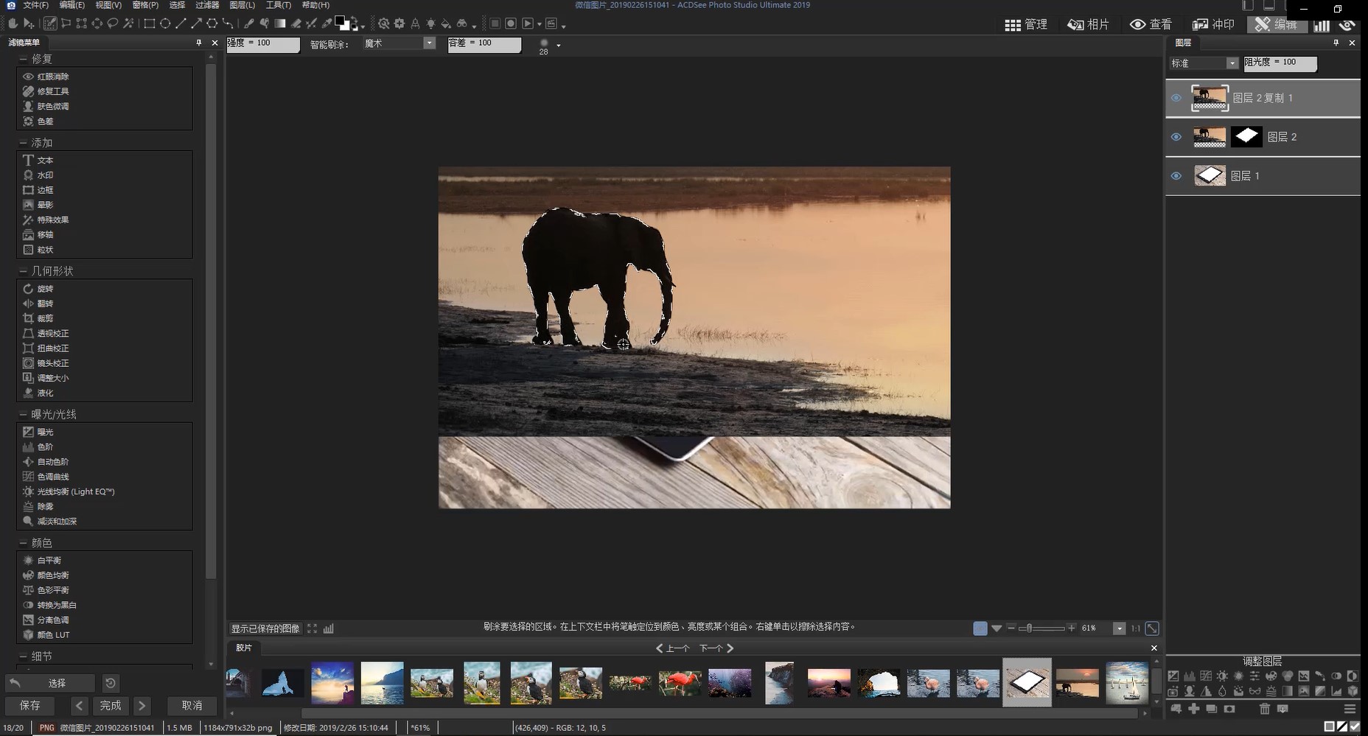
Task: Select the red flamingo thumbnail in filmstrip
Action: [679, 683]
